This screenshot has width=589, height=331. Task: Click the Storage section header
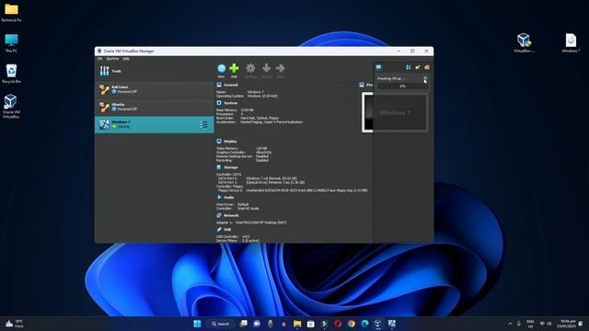point(231,167)
